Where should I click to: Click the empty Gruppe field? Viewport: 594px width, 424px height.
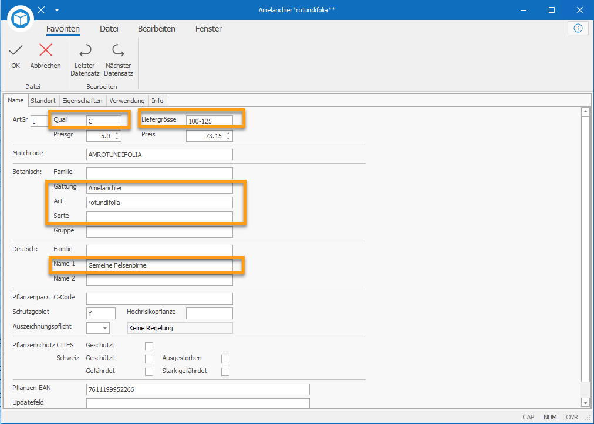(x=160, y=232)
